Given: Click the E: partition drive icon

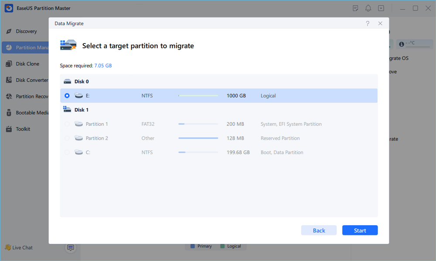Looking at the screenshot, I should pyautogui.click(x=78, y=96).
